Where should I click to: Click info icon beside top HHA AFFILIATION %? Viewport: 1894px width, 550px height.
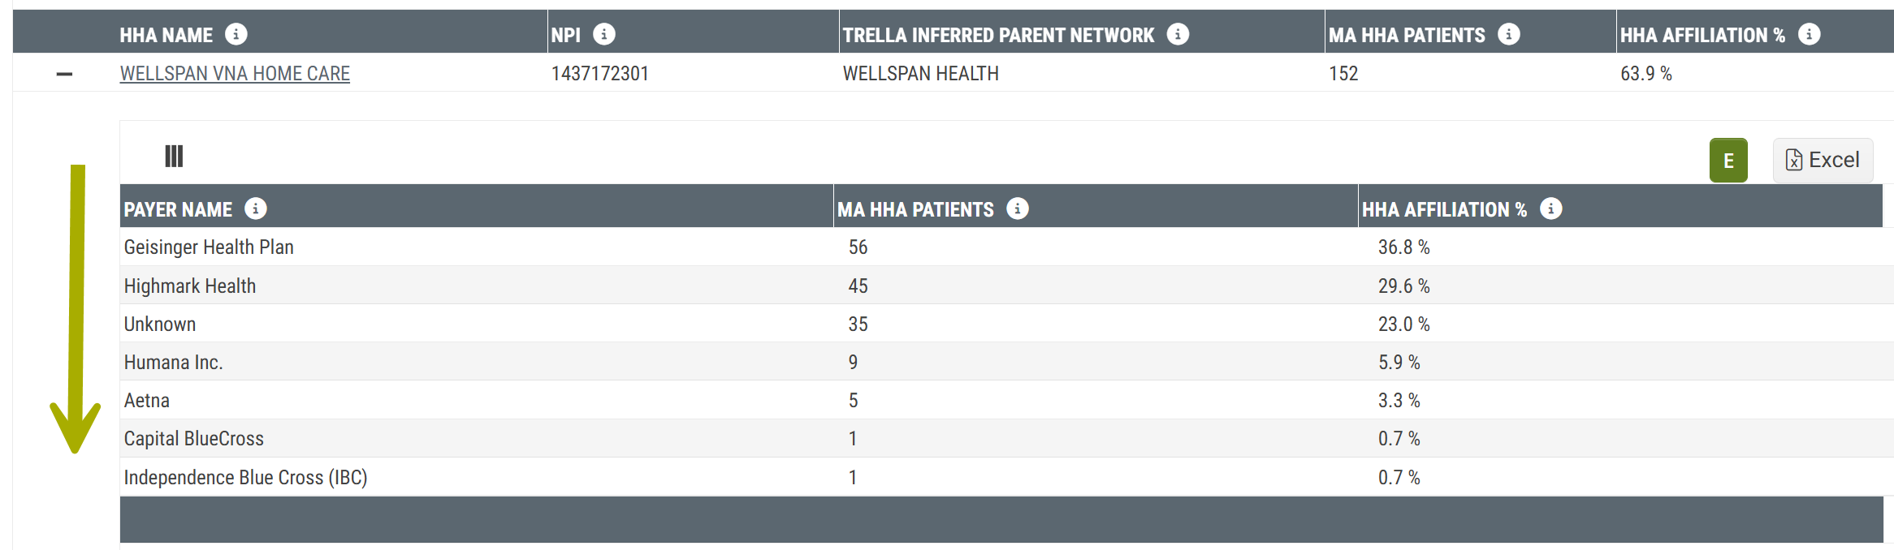point(1810,34)
